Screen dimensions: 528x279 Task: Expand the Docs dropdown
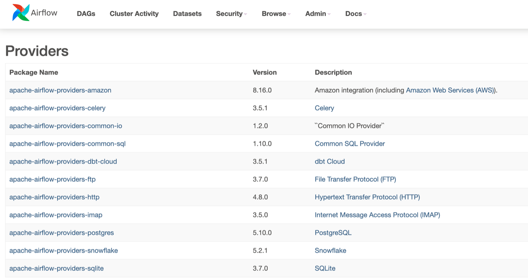click(x=353, y=14)
